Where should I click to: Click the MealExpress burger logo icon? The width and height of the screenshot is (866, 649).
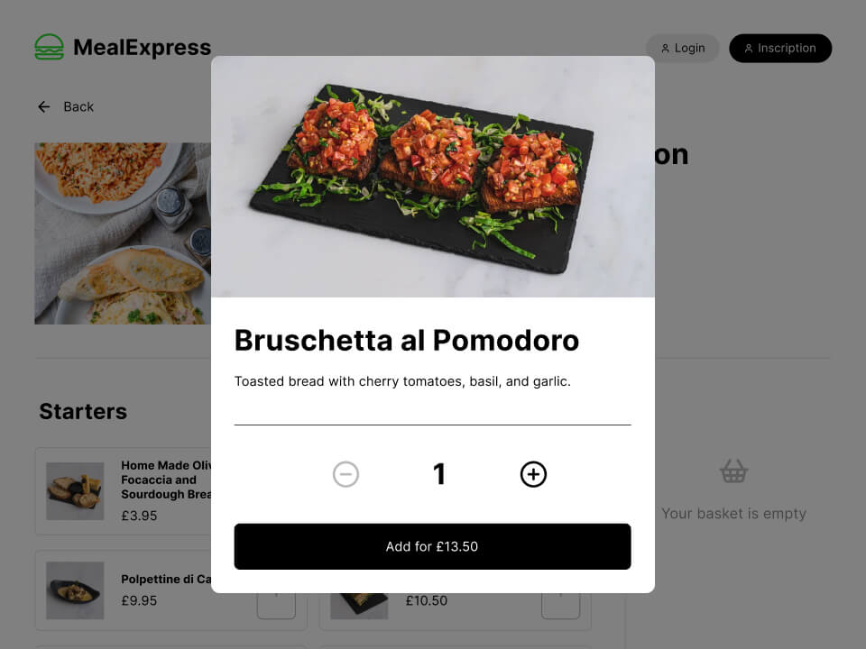click(49, 48)
